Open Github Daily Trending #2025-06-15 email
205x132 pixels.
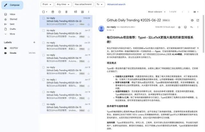66,107
